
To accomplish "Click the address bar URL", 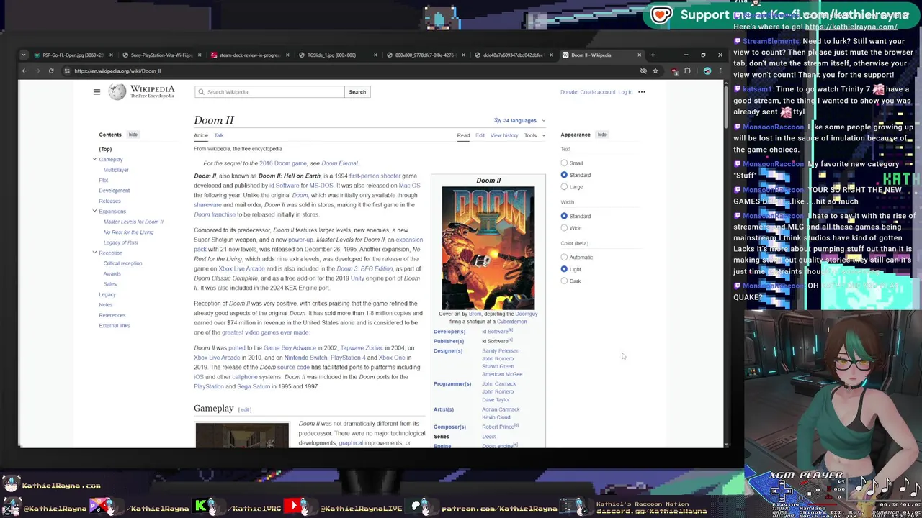I will (x=117, y=71).
